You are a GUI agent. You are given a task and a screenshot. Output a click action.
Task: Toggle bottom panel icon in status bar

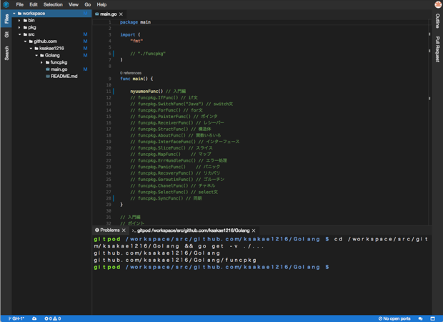pyautogui.click(x=432, y=318)
